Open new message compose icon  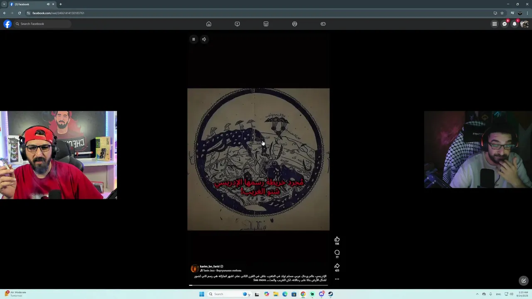524,281
